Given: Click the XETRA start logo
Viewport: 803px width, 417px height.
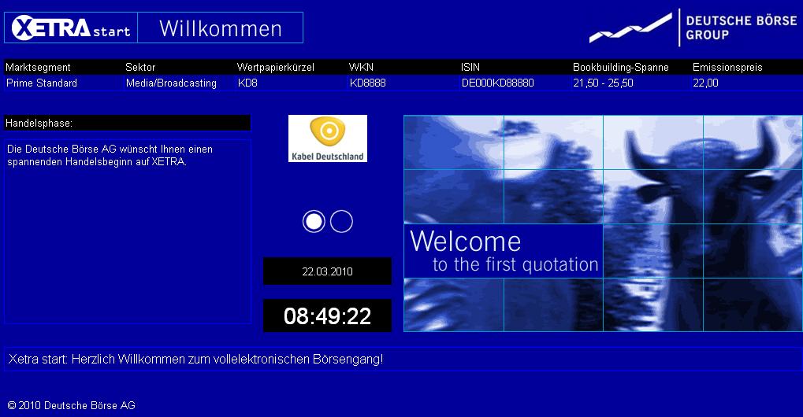Looking at the screenshot, I should pyautogui.click(x=71, y=28).
